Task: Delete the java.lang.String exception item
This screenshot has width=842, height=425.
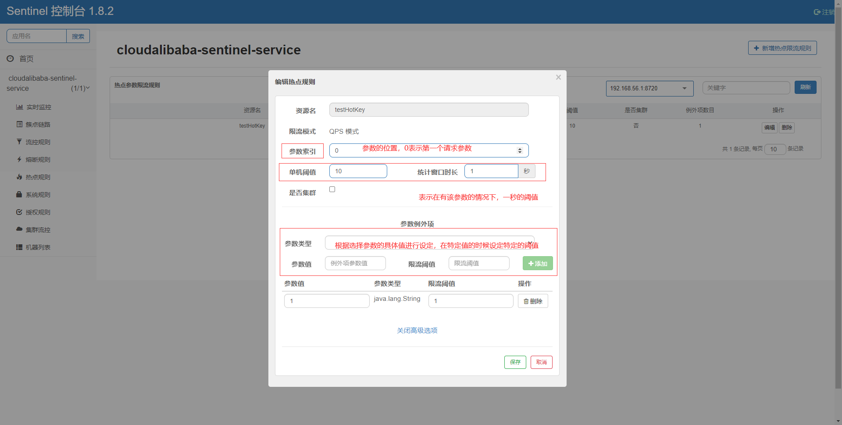Action: pyautogui.click(x=533, y=301)
